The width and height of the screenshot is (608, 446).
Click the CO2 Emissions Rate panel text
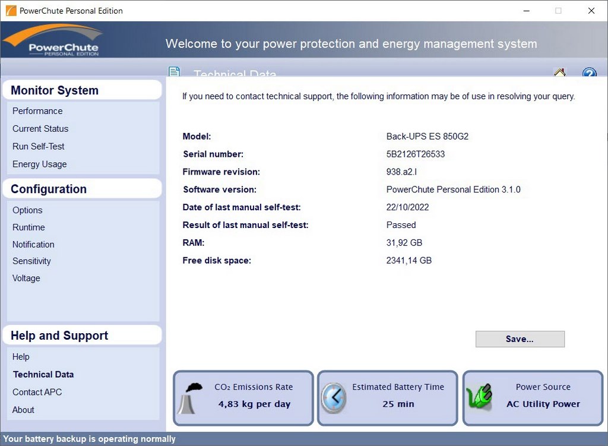[254, 387]
